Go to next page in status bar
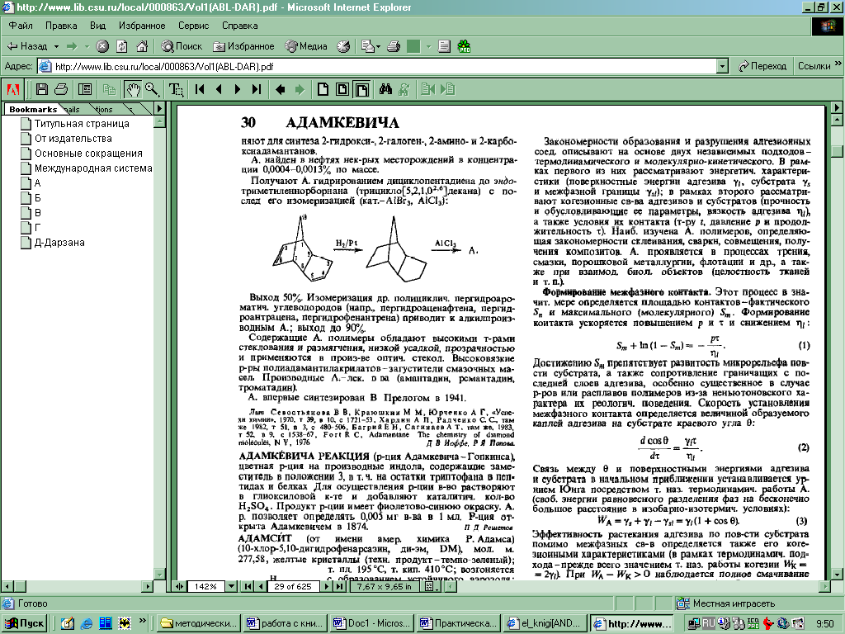 tap(327, 586)
